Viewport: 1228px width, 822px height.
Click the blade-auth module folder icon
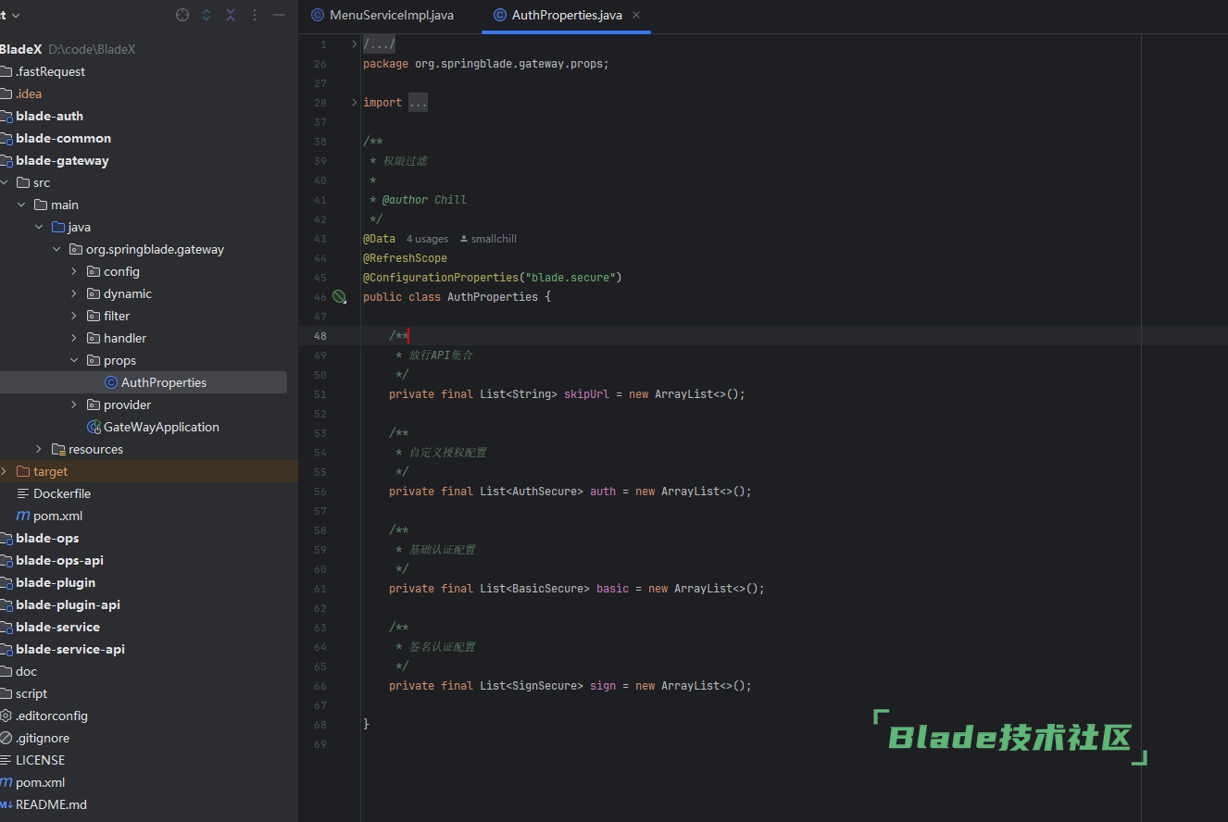[x=6, y=116]
